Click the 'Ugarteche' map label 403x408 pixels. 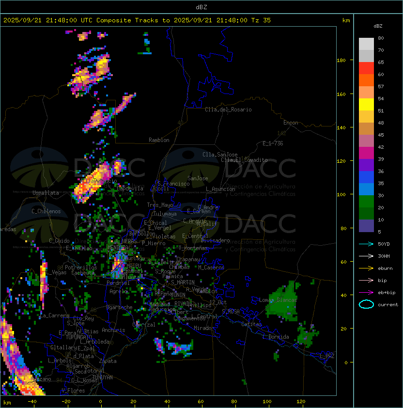tap(119, 307)
